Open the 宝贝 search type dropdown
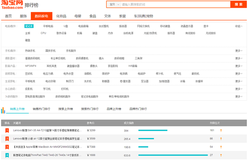 point(114,5)
